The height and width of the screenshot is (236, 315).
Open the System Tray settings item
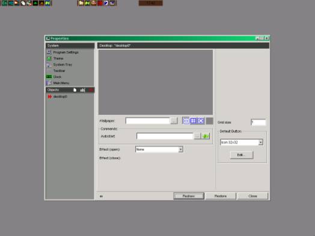(x=60, y=65)
